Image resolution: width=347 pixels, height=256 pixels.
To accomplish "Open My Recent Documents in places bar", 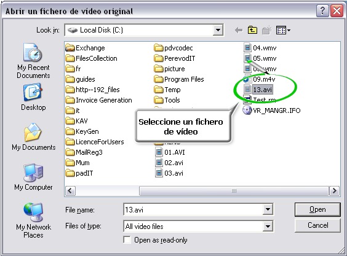I will pos(33,61).
